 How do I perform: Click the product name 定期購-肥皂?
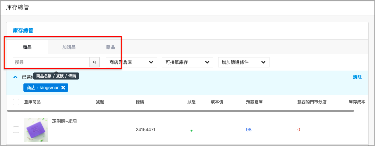point(64,121)
